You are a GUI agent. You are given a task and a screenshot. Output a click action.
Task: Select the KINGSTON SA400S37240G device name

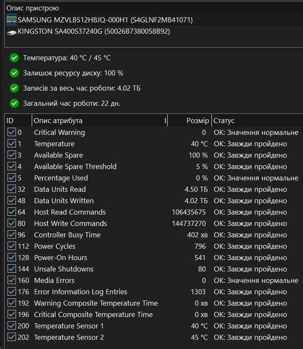pyautogui.click(x=94, y=31)
